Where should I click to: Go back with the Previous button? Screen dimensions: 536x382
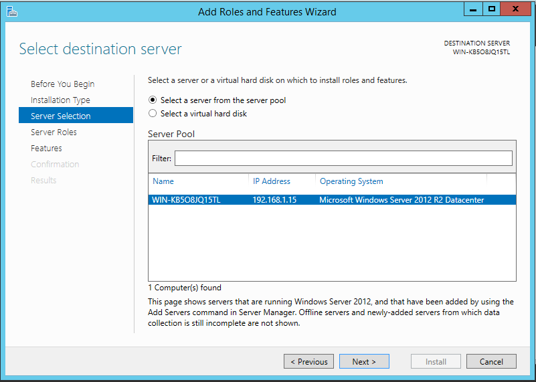pos(308,361)
